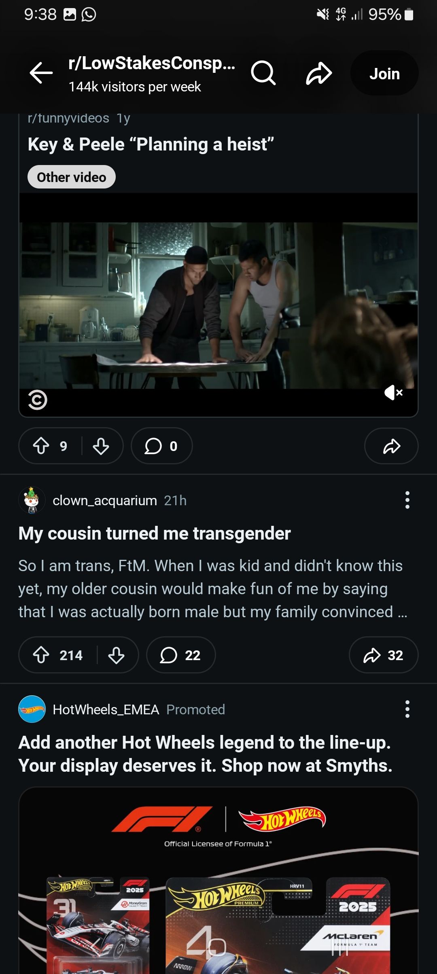Downvote the clown_acquarium post
Viewport: 437px width, 974px height.
(116, 655)
